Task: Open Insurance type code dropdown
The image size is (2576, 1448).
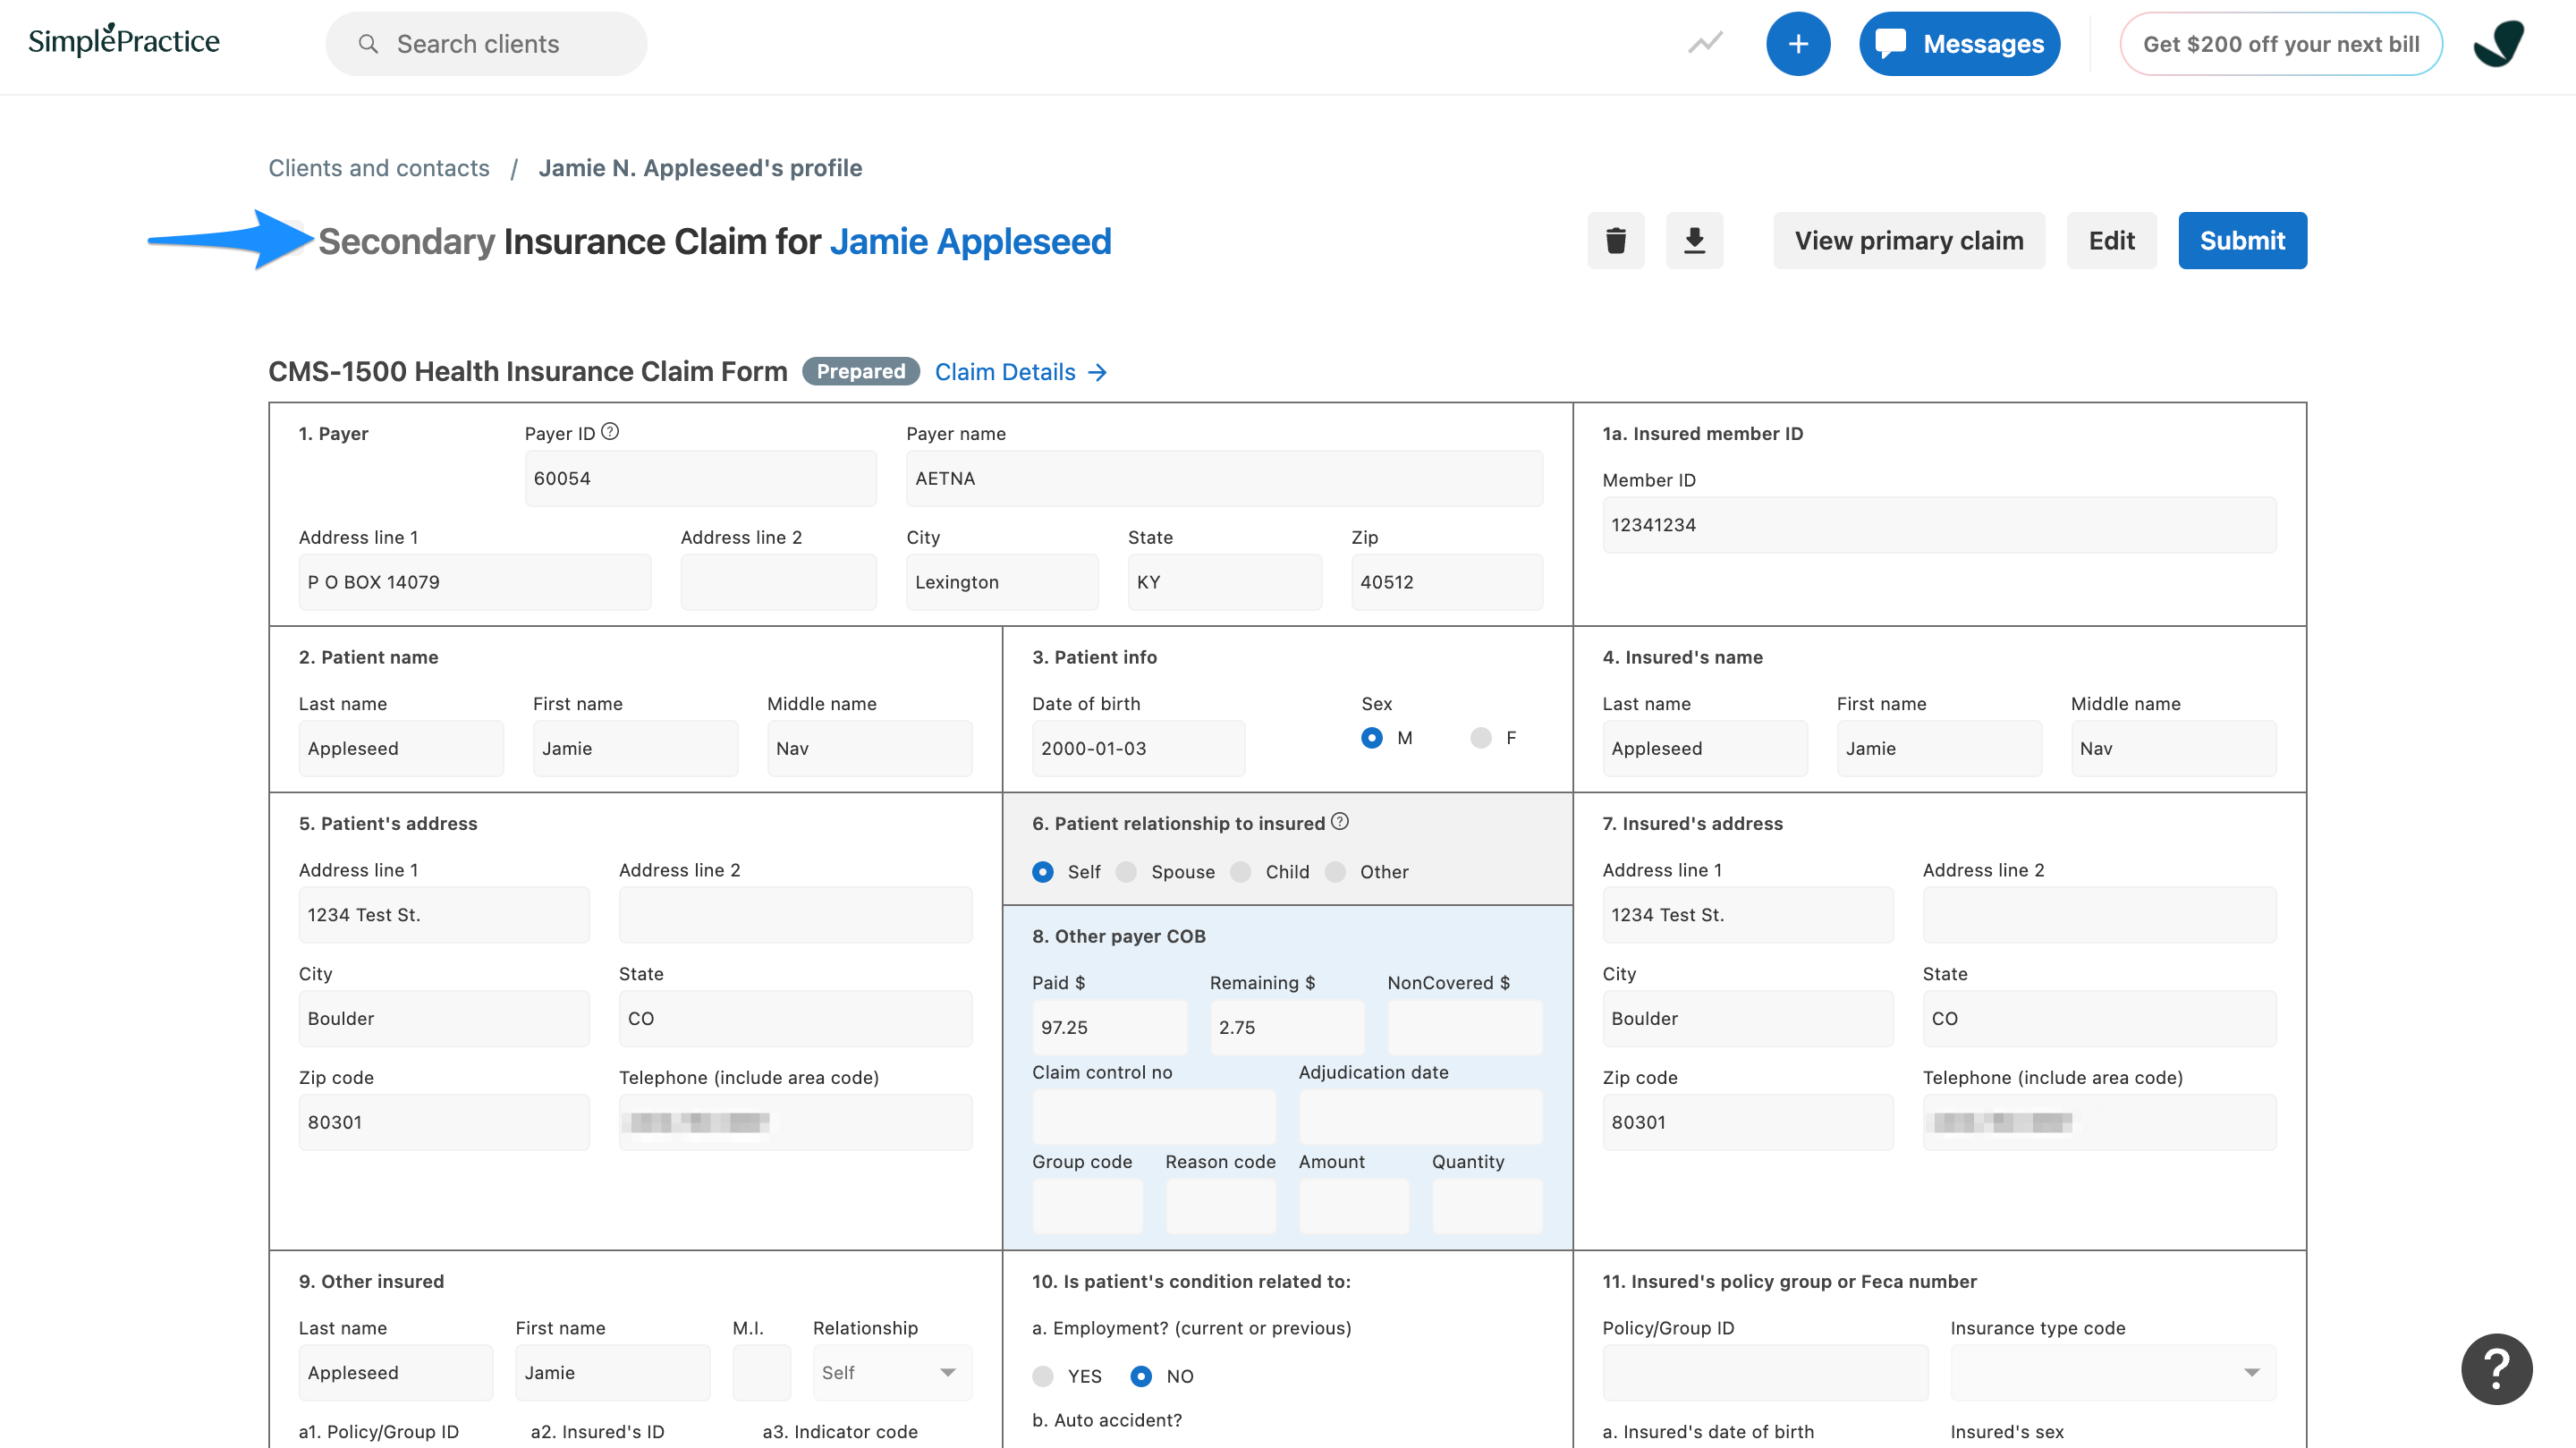Action: click(x=2113, y=1373)
